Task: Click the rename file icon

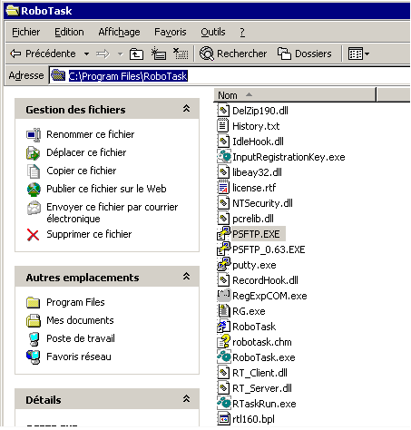Action: 34,135
